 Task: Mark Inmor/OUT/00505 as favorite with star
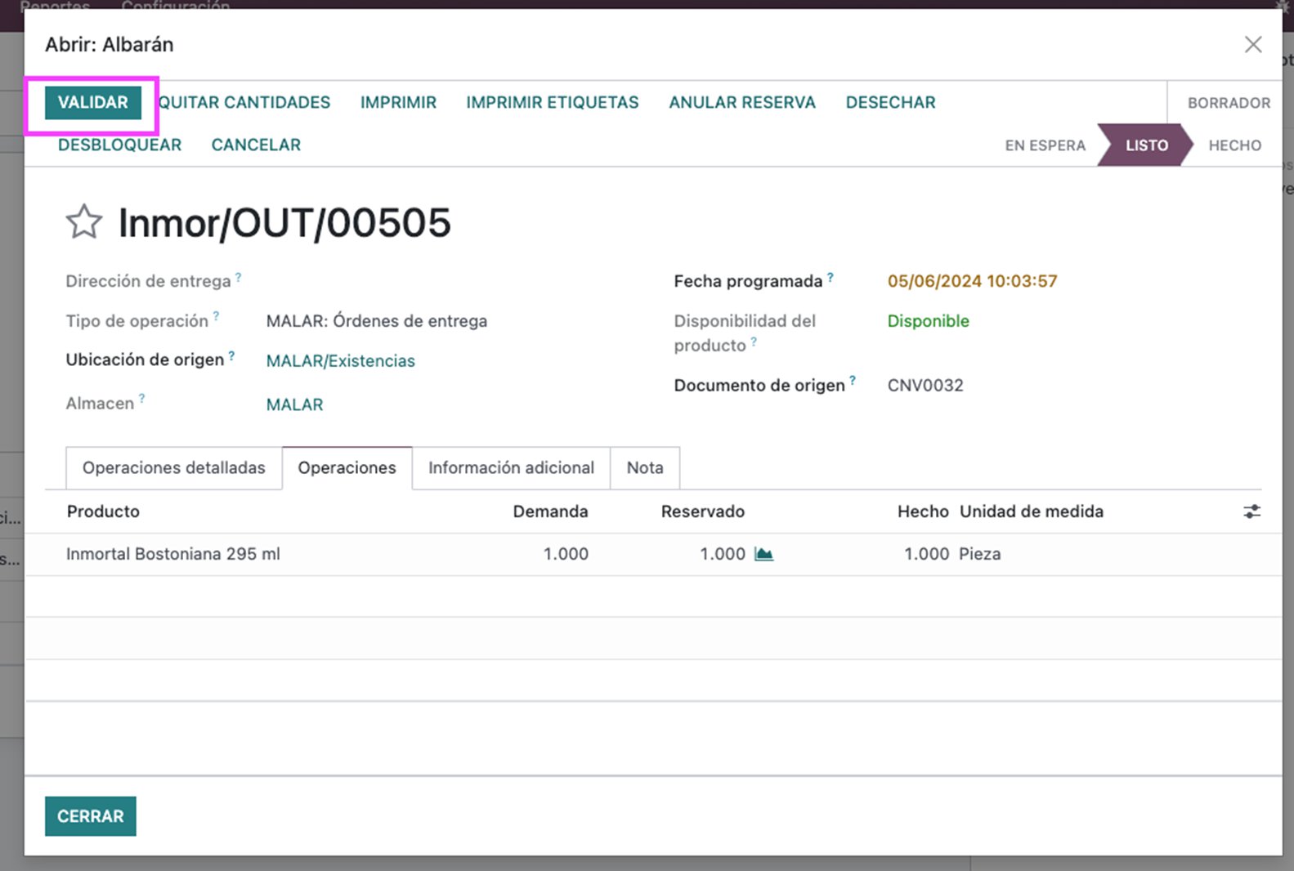pos(83,222)
